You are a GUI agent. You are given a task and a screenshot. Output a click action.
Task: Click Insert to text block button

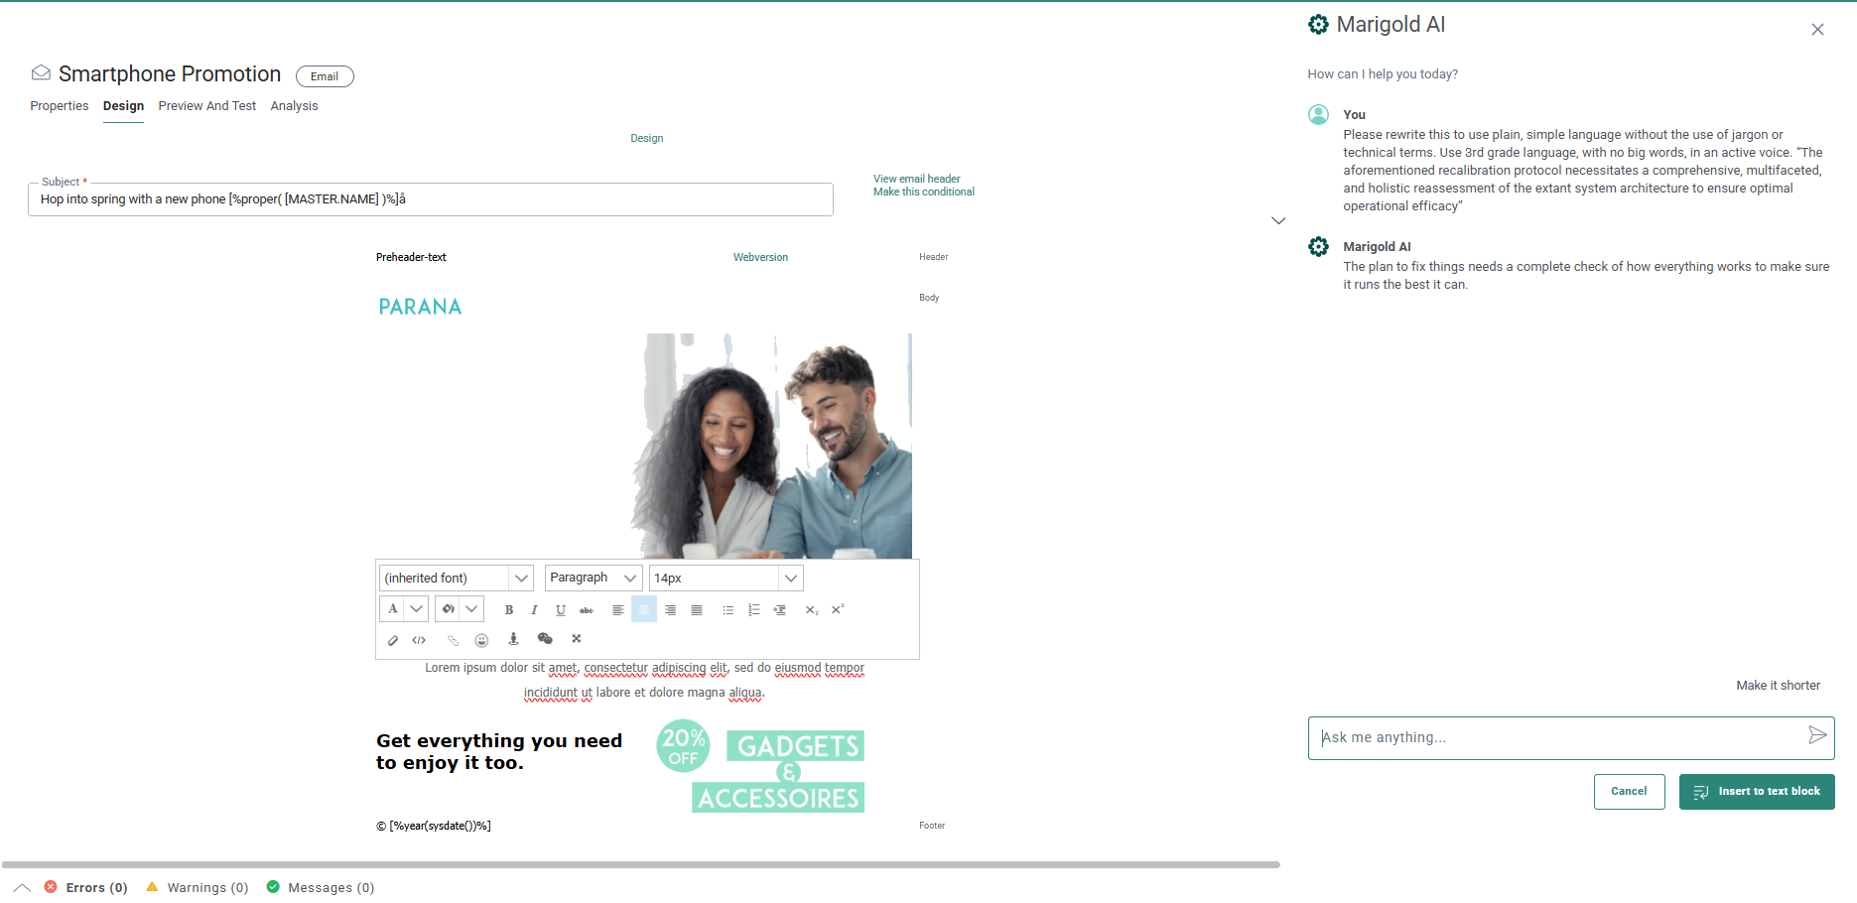(x=1756, y=792)
